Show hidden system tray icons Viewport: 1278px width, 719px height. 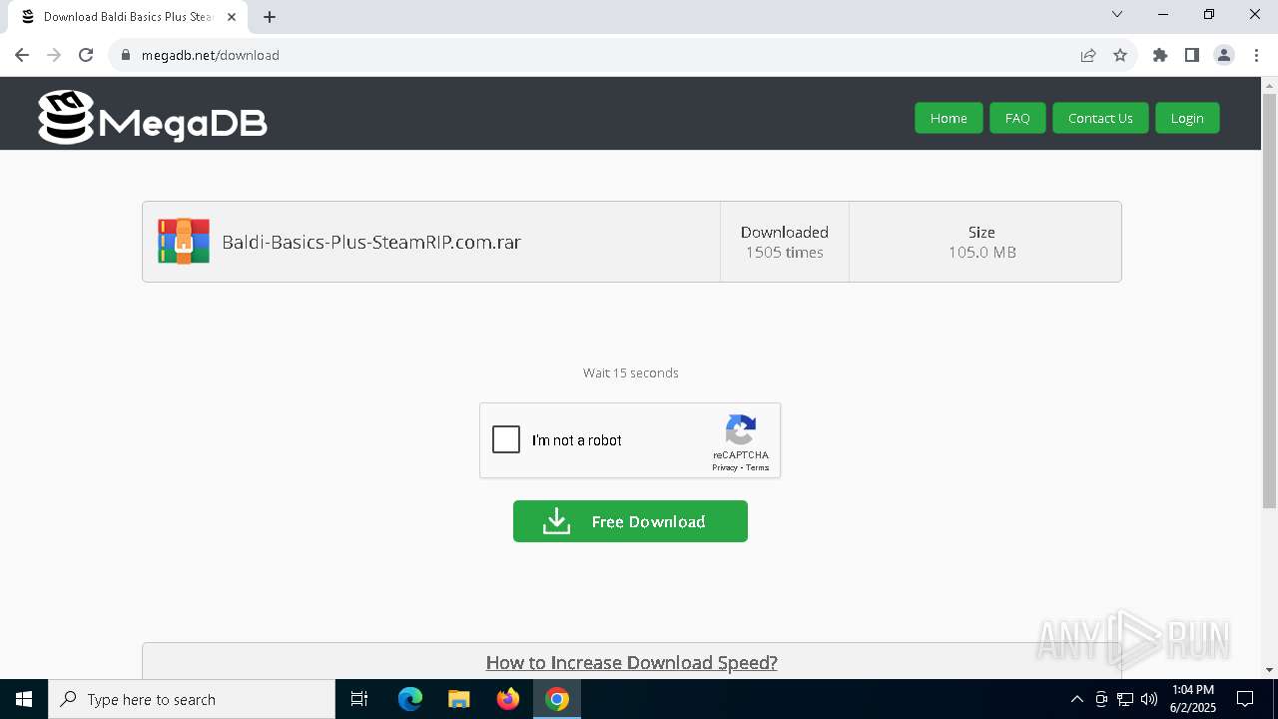tap(1076, 699)
